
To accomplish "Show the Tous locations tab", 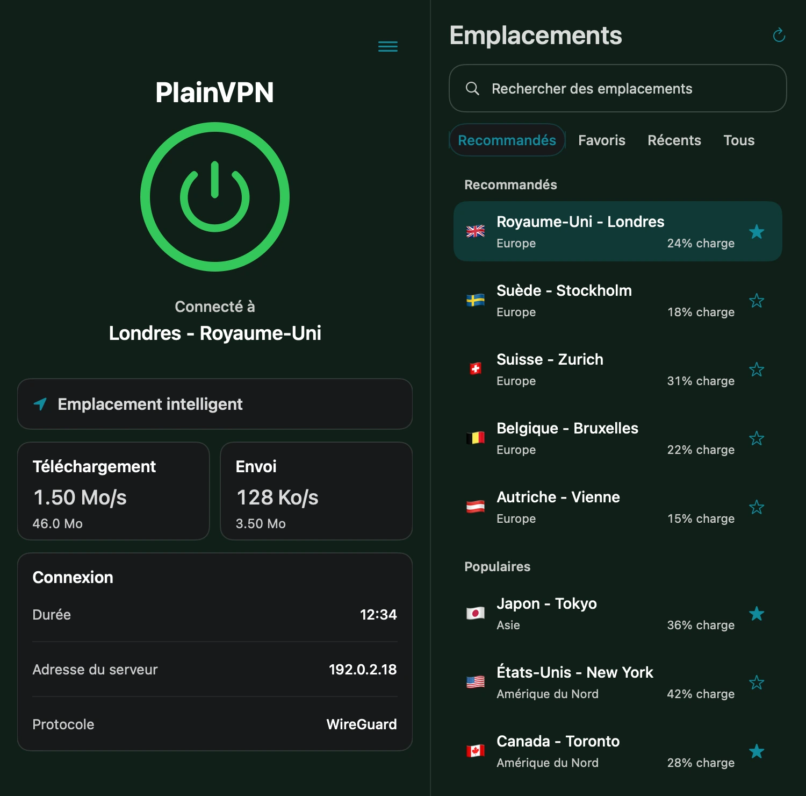I will pyautogui.click(x=739, y=140).
